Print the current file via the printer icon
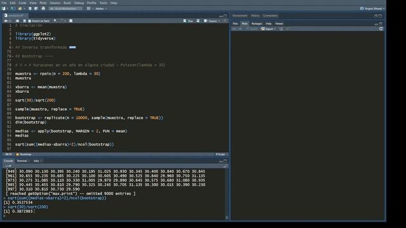 pos(43,8)
